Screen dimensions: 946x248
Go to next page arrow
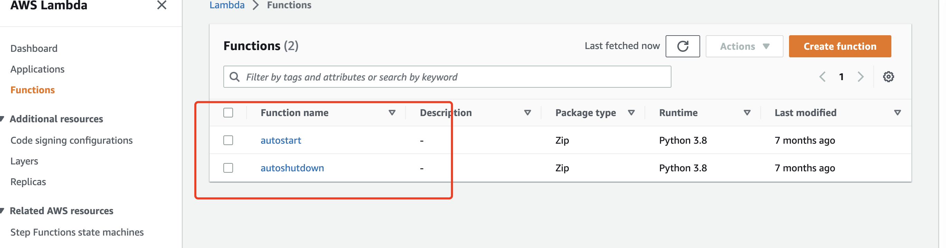coord(860,77)
